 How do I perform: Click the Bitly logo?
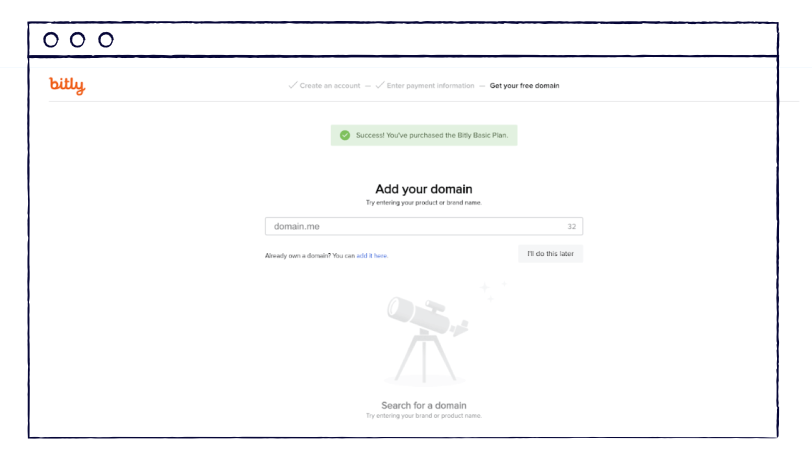point(67,85)
